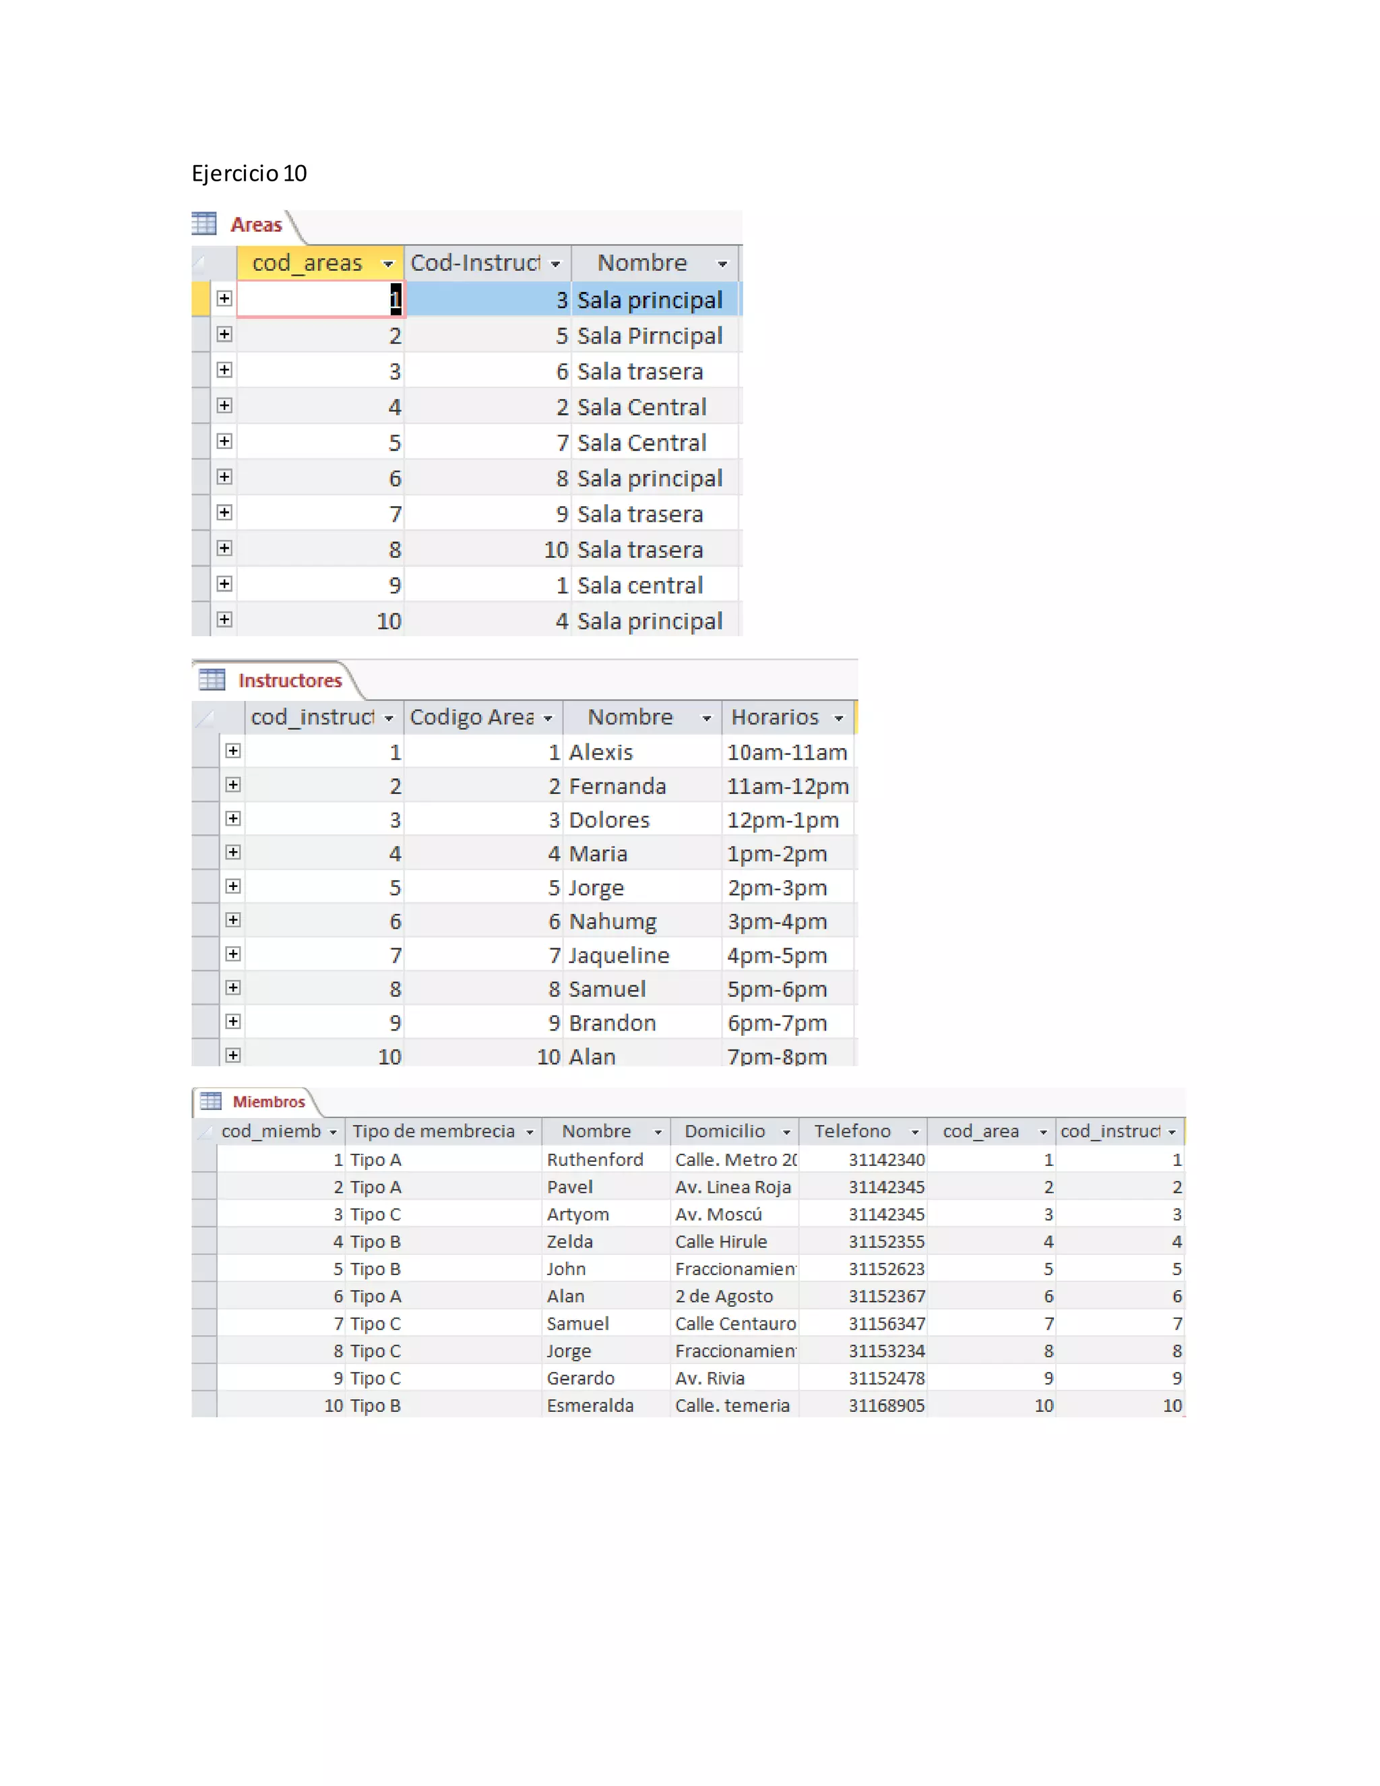Expand the plus icon for area 10
Screen dimensions: 1380x1786
pyautogui.click(x=224, y=620)
